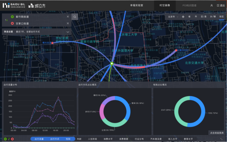Viewport: 227px width, 142px height.
Task: Swap origin and destination arrows icon
Action: click(6, 20)
